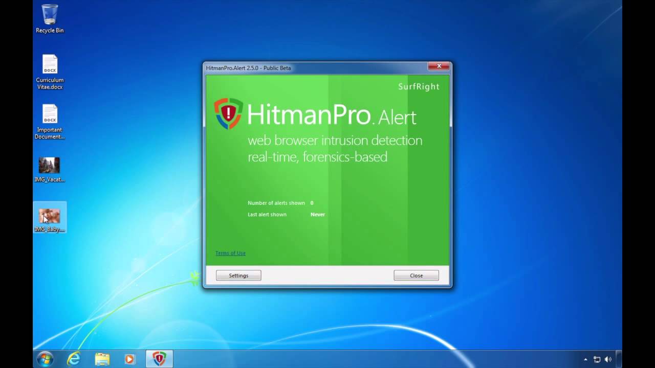Screen dimensions: 655x368
Task: Launch Internet Explorer from the taskbar
Action: click(74, 359)
